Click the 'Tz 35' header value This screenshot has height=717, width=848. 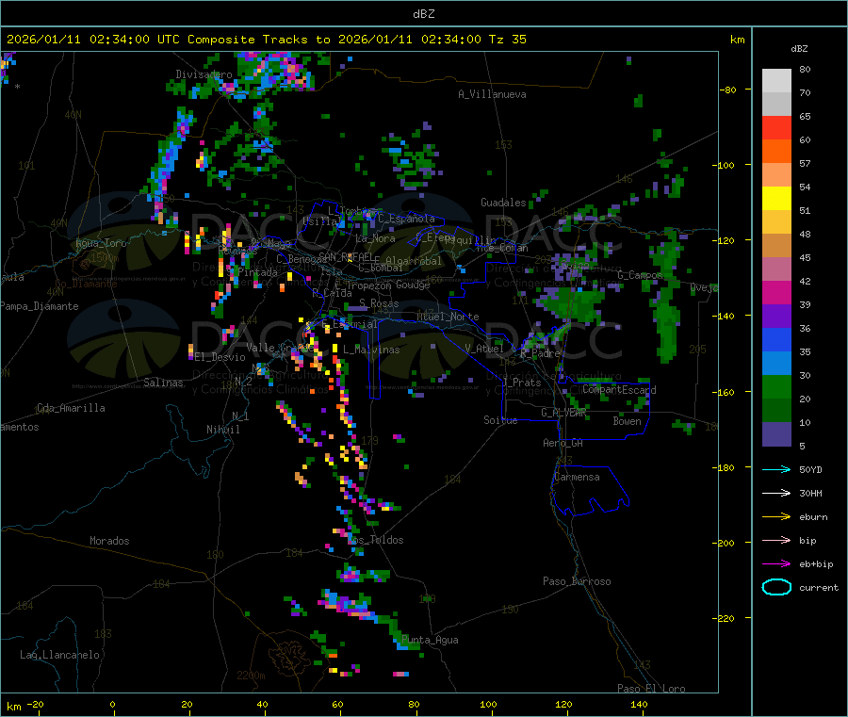pyautogui.click(x=507, y=40)
